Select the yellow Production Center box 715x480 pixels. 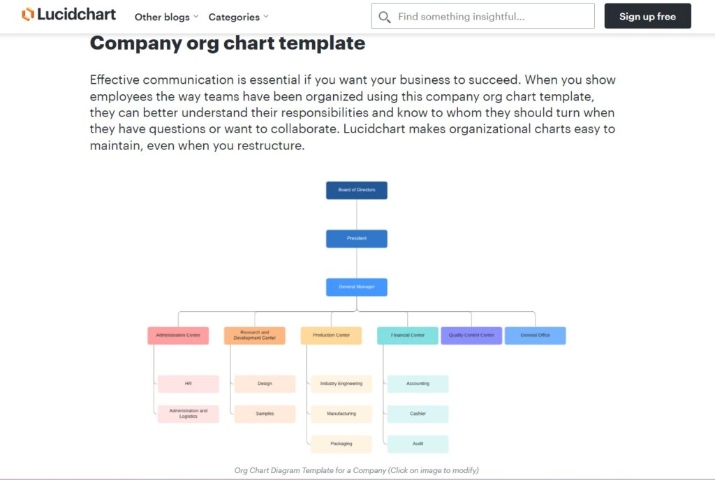(x=331, y=335)
